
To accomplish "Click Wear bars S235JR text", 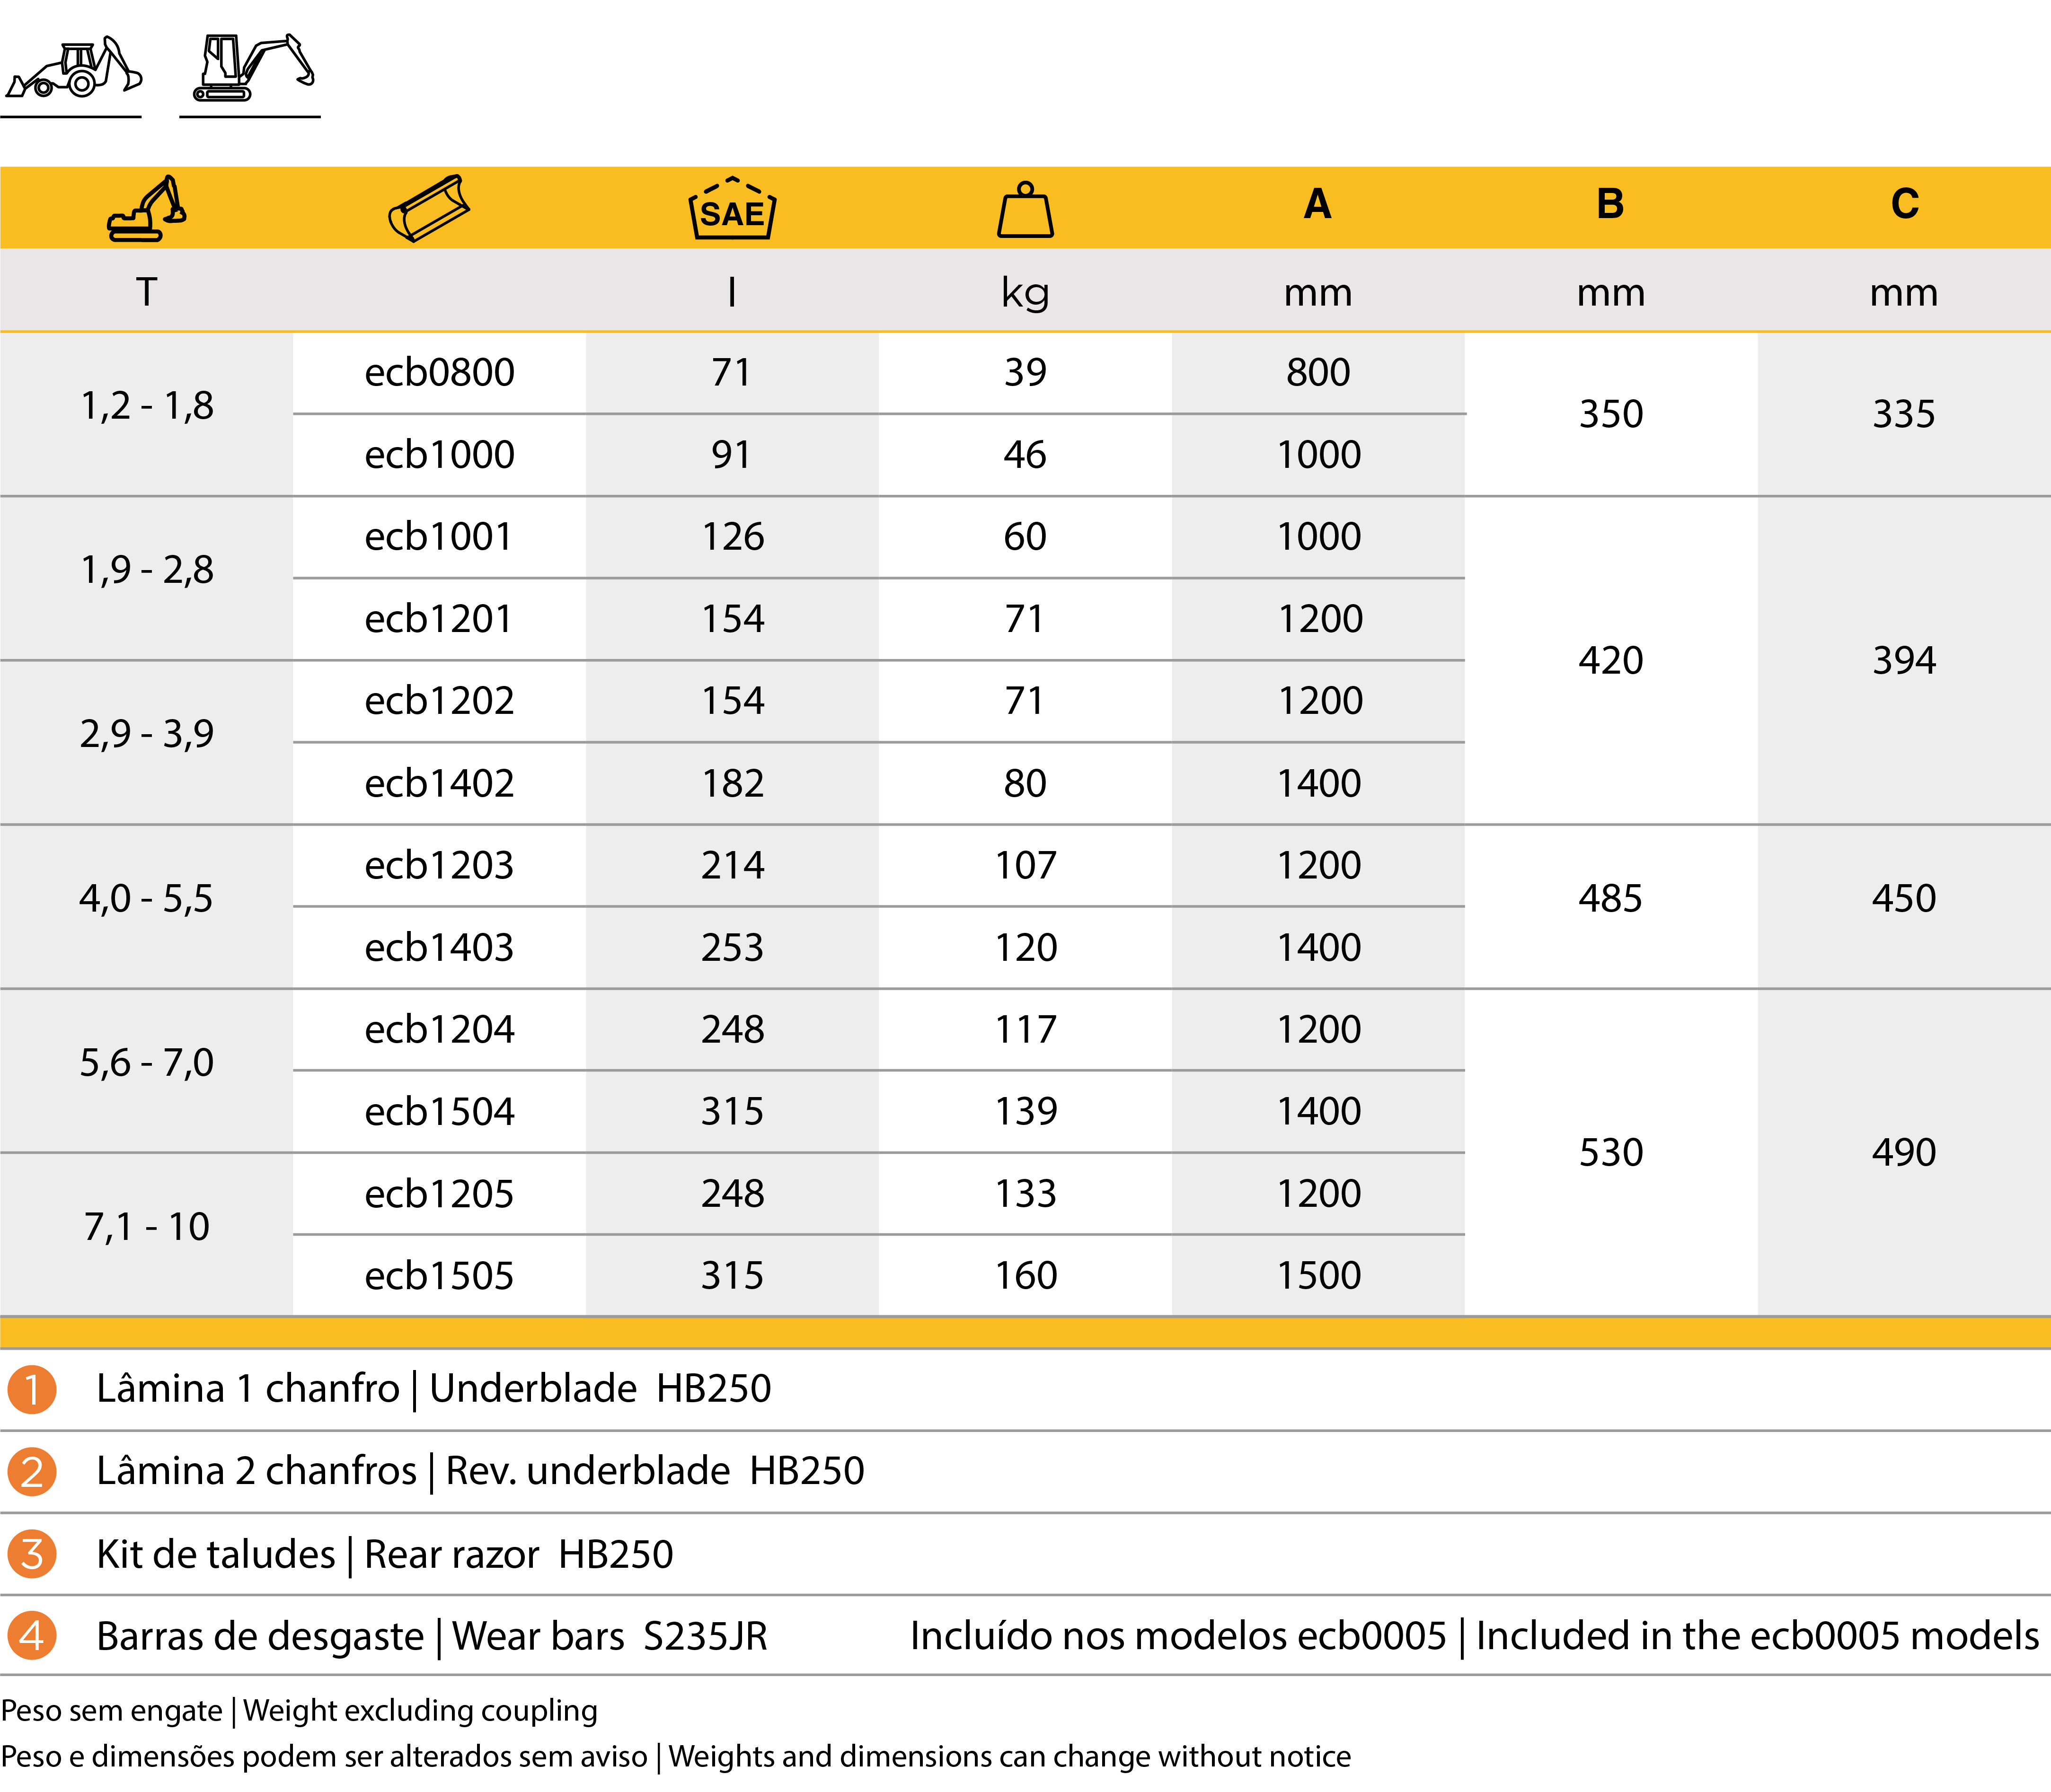I will 610,1637.
